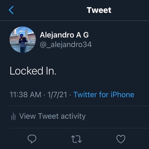This screenshot has width=149, height=149.
Task: Click the blue cap in the profile photo
Action: [22, 35]
